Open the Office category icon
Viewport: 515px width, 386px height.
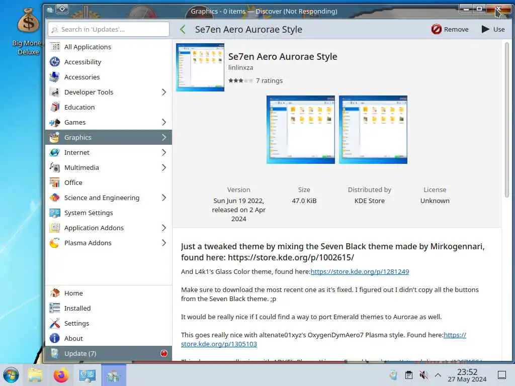pos(55,183)
